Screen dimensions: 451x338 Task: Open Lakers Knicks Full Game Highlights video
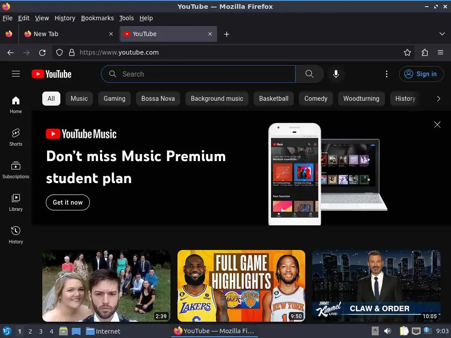pyautogui.click(x=241, y=286)
